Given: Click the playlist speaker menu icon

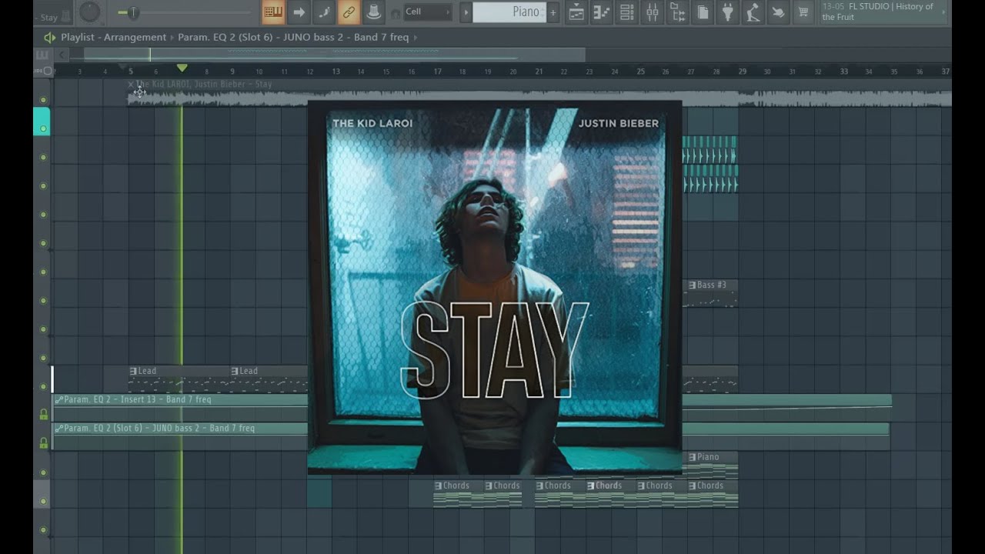Looking at the screenshot, I should (50, 37).
